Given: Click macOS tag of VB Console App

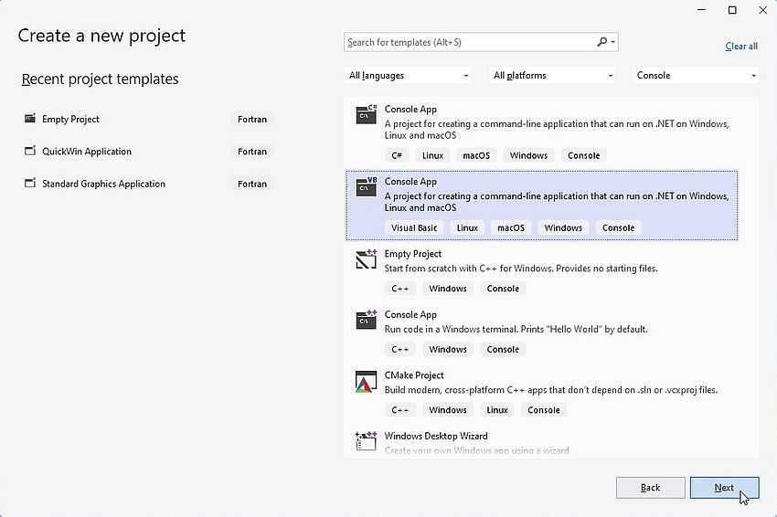Looking at the screenshot, I should 511,227.
